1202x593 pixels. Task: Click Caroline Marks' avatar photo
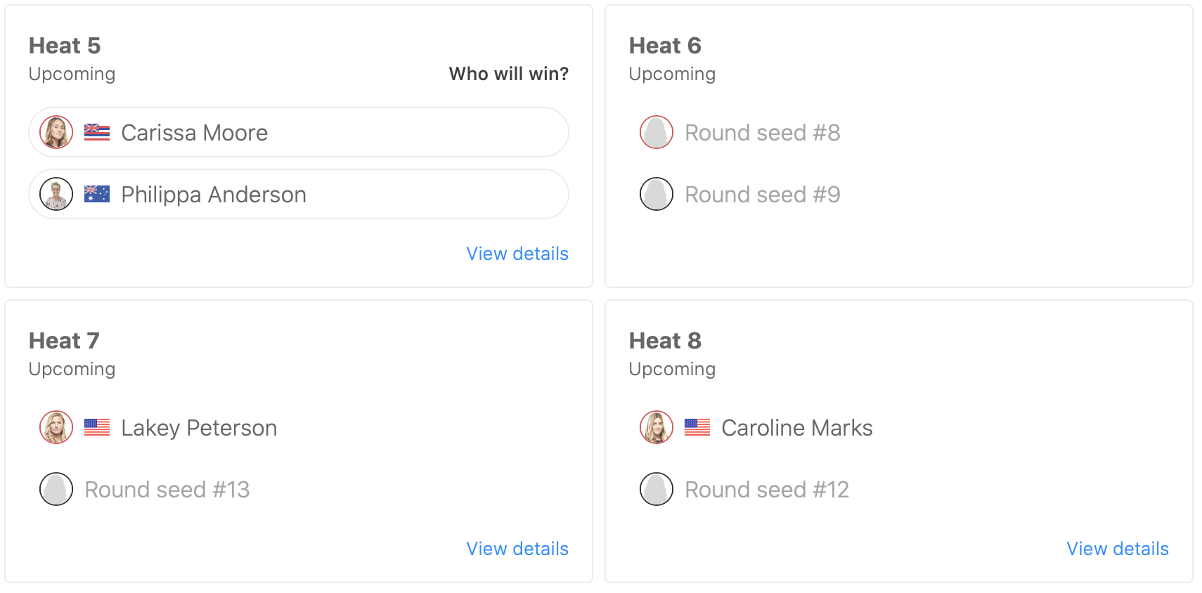tap(657, 427)
